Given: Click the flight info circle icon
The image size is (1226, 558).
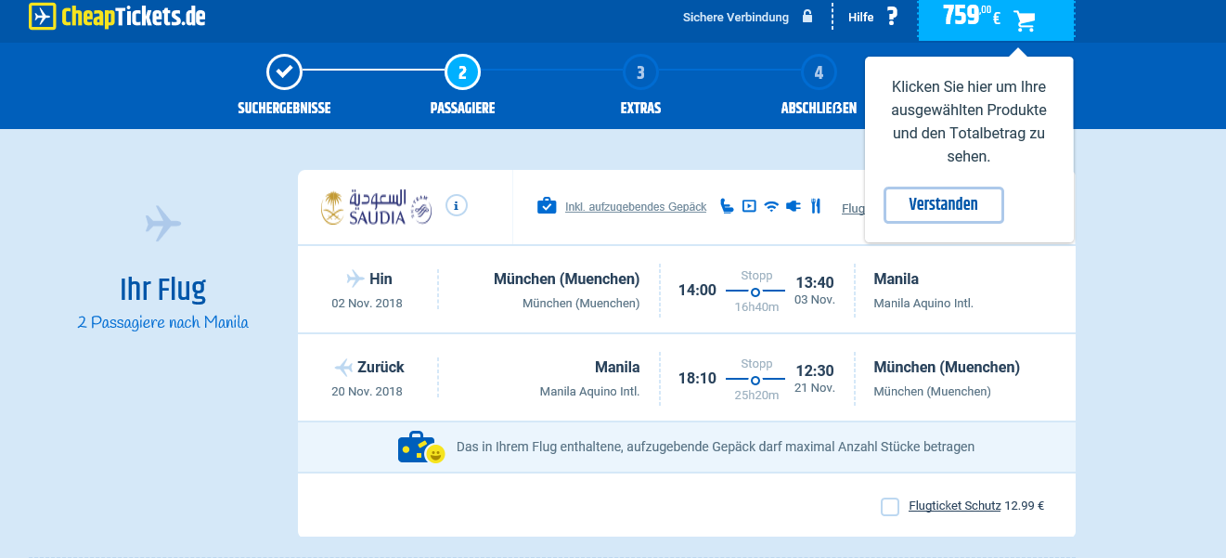Looking at the screenshot, I should (456, 205).
